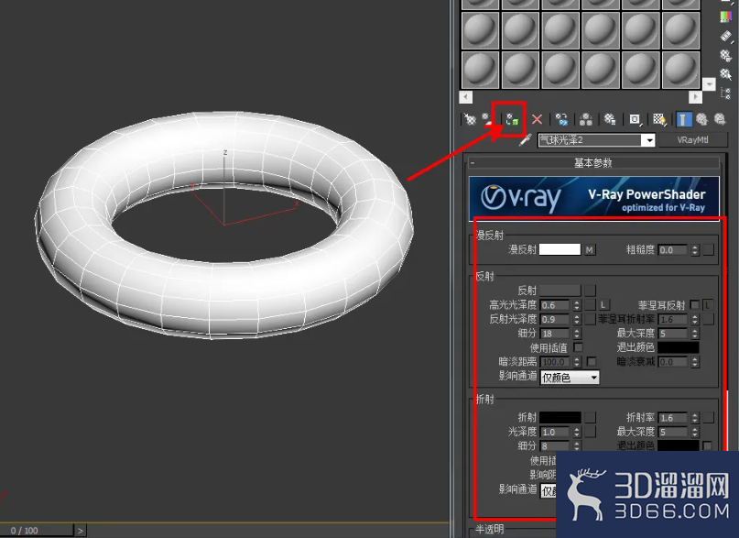Click the red X reset material icon
The image size is (739, 538).
(x=537, y=119)
